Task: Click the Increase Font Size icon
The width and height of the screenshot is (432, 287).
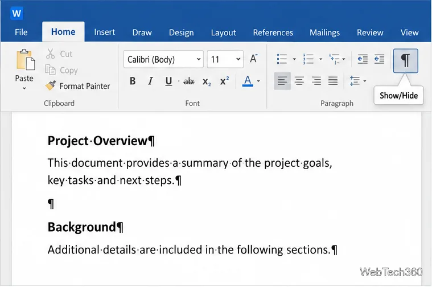Action: [x=253, y=59]
